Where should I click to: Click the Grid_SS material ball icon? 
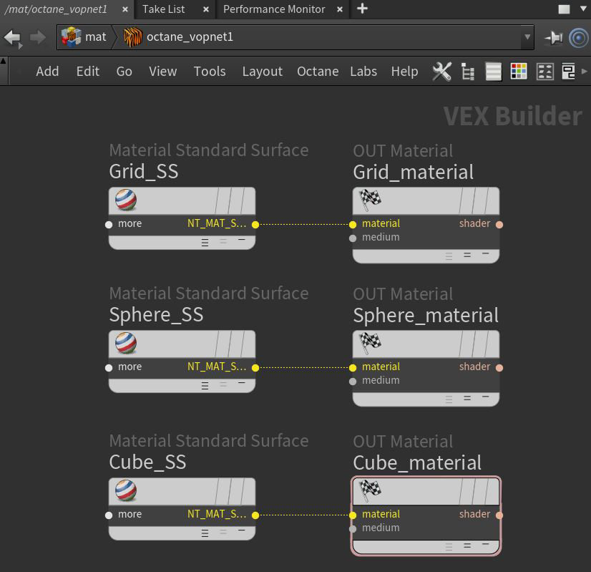[x=126, y=200]
